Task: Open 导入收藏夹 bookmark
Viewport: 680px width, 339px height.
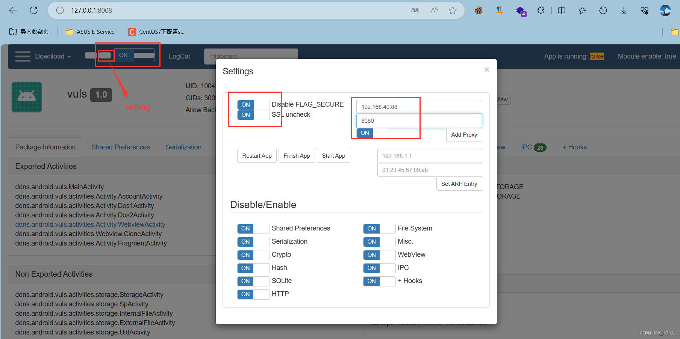Action: (29, 32)
